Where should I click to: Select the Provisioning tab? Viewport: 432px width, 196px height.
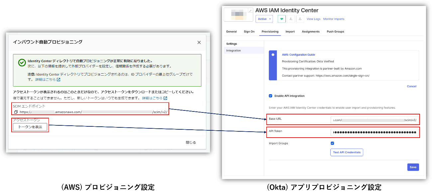(x=270, y=32)
